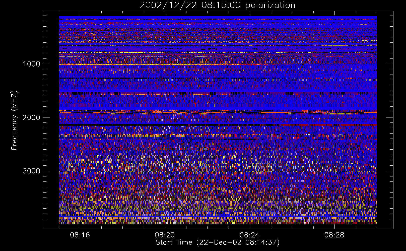Click the '2000' frequency tick label

pos(31,117)
